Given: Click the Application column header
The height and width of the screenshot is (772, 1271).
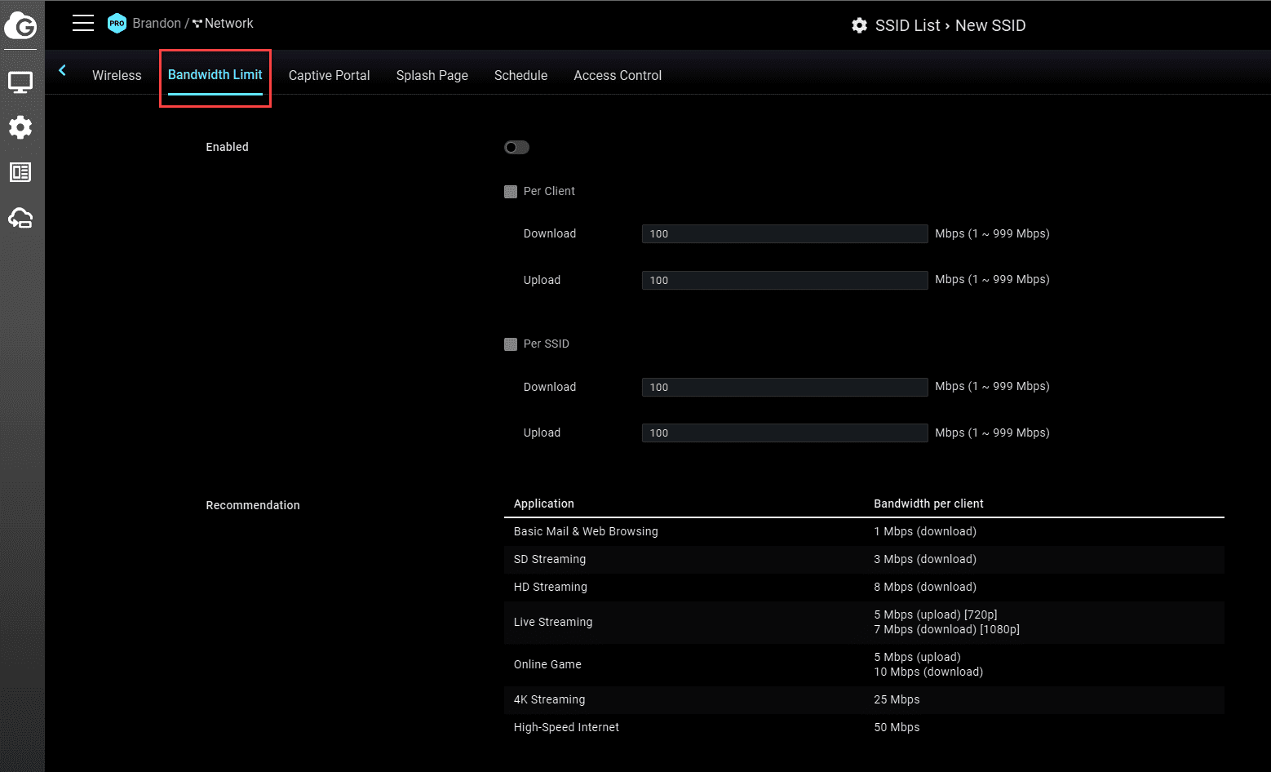Looking at the screenshot, I should pyautogui.click(x=544, y=504).
